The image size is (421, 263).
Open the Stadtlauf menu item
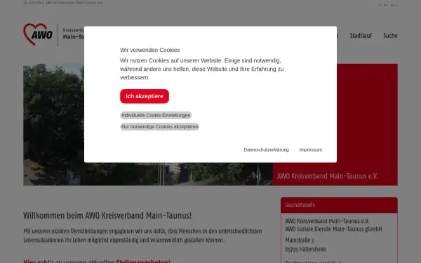click(x=361, y=36)
